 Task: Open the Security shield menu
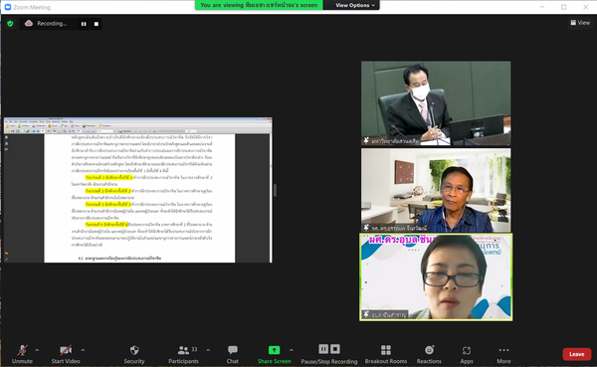point(134,354)
